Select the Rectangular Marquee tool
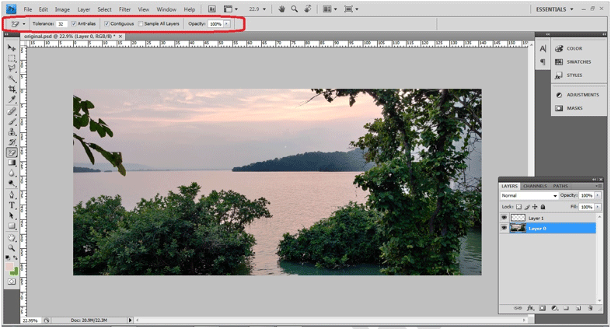Viewport: 611px width, 329px height. tap(12, 58)
